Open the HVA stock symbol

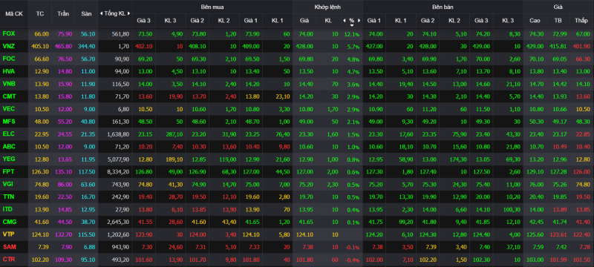tap(9, 71)
